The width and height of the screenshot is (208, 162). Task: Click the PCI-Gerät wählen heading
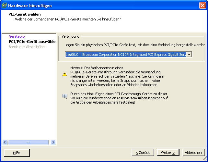tap(25, 14)
